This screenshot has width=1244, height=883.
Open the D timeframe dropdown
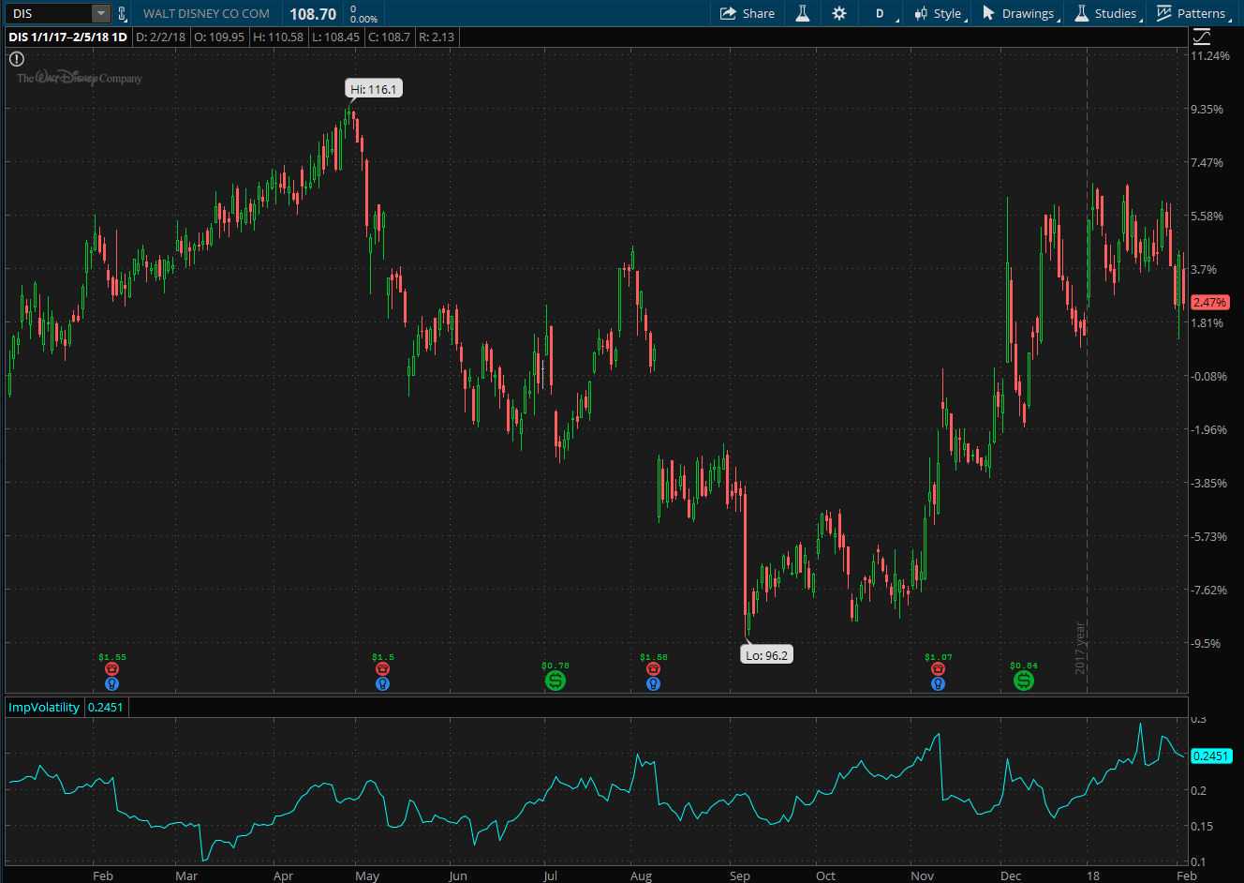pos(881,13)
